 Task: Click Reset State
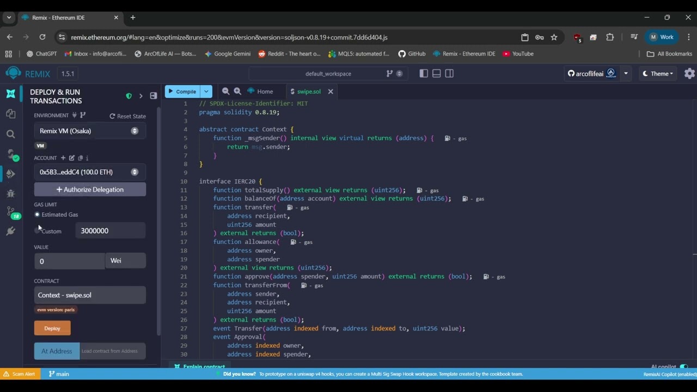pos(127,116)
